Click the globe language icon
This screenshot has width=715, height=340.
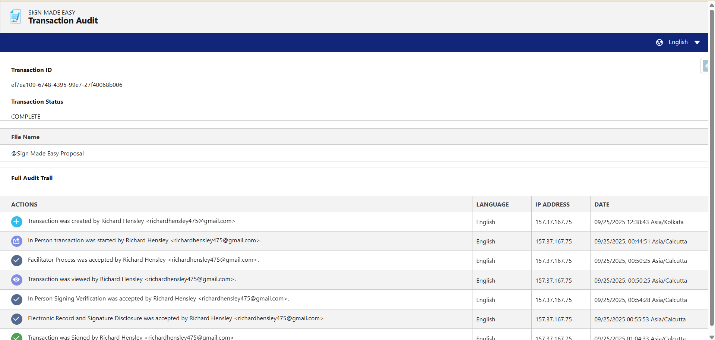(x=659, y=42)
